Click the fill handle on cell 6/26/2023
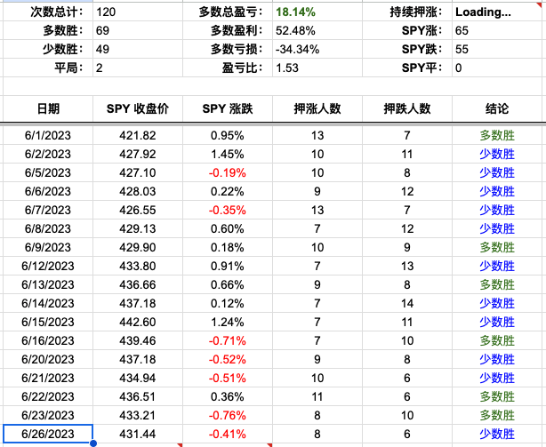The width and height of the screenshot is (546, 447). tap(93, 443)
